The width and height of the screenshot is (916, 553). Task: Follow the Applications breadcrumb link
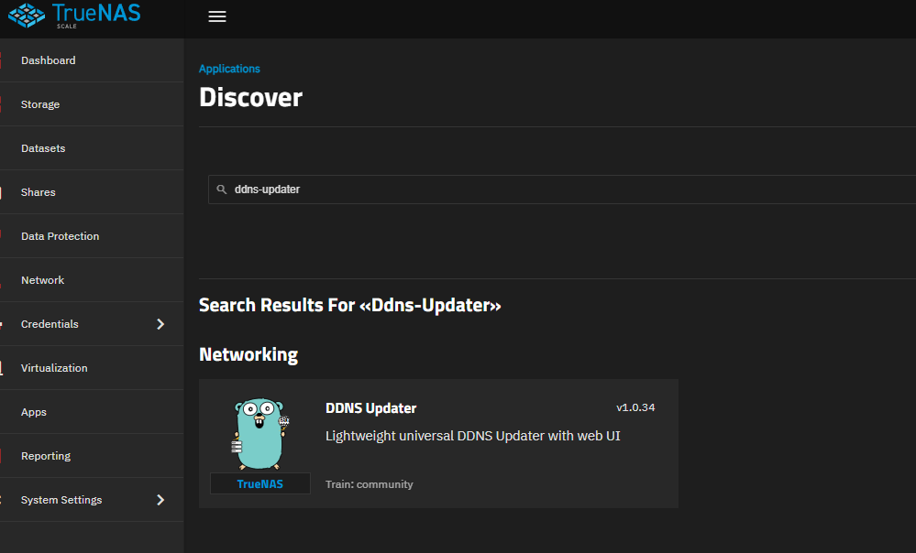click(x=229, y=69)
